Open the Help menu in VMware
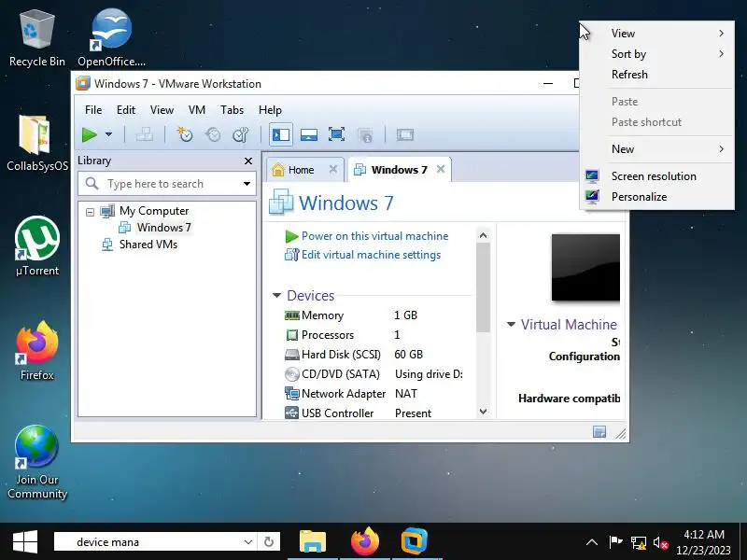747x560 pixels. [270, 110]
